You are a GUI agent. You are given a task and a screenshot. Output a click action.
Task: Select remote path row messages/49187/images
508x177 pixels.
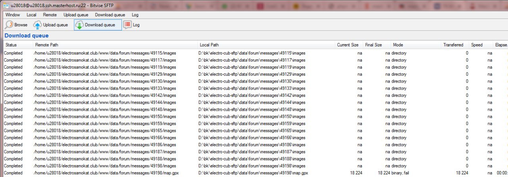click(x=105, y=152)
